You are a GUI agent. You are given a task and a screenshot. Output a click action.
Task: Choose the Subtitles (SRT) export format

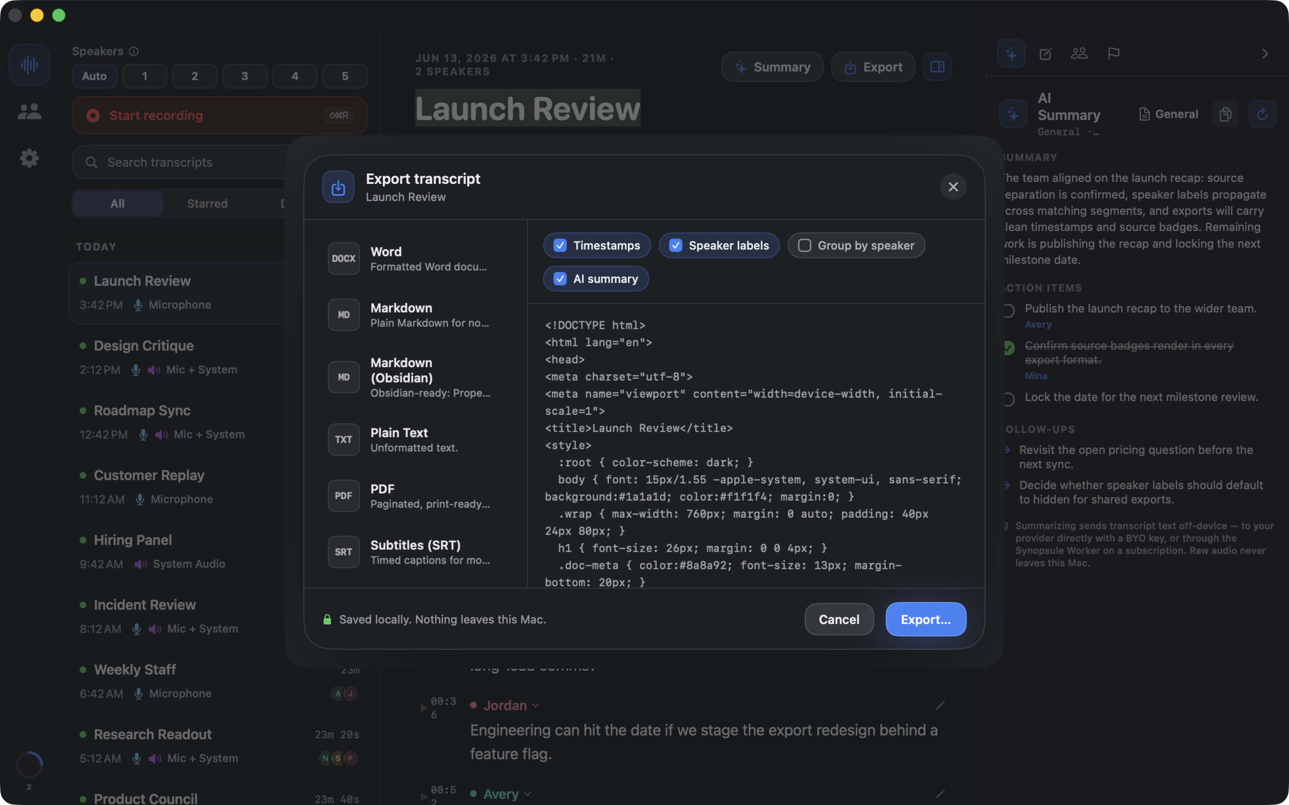click(x=417, y=552)
